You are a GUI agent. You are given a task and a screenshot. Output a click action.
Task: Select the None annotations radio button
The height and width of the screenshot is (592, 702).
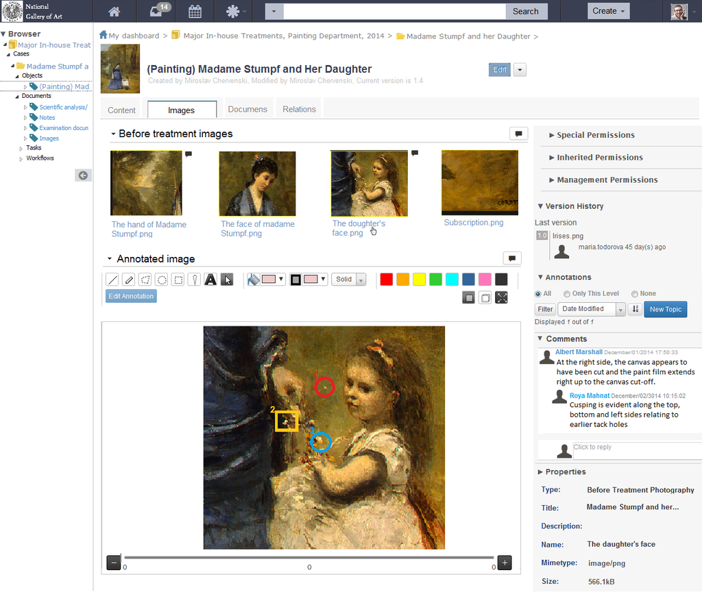click(x=634, y=294)
